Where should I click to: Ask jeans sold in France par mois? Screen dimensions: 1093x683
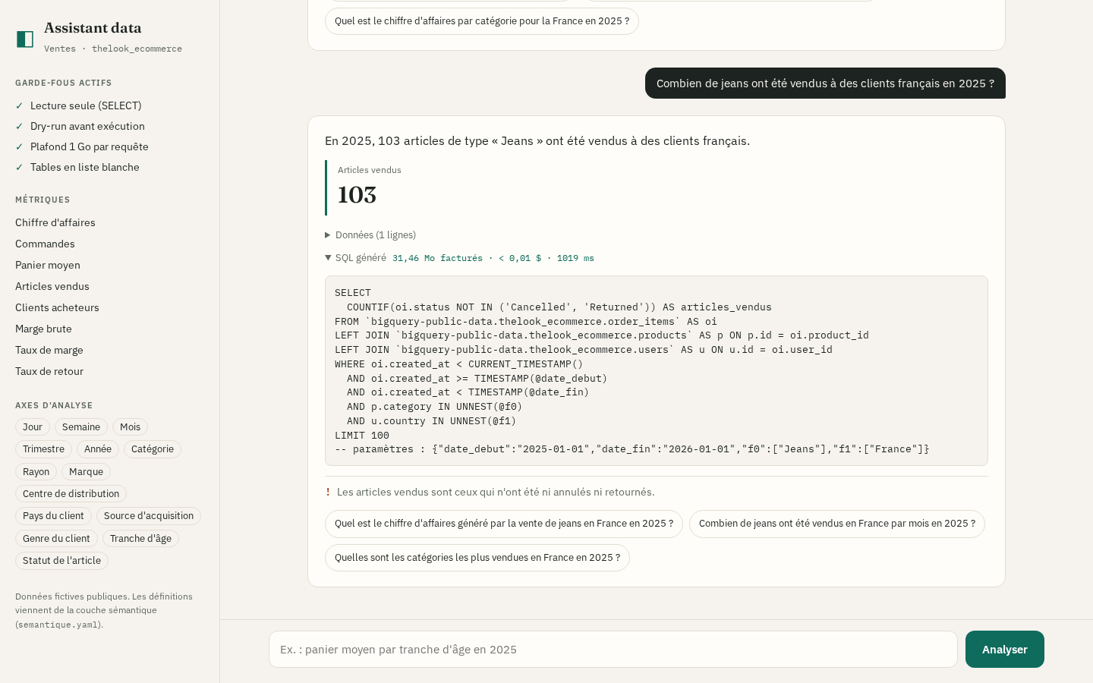click(837, 524)
